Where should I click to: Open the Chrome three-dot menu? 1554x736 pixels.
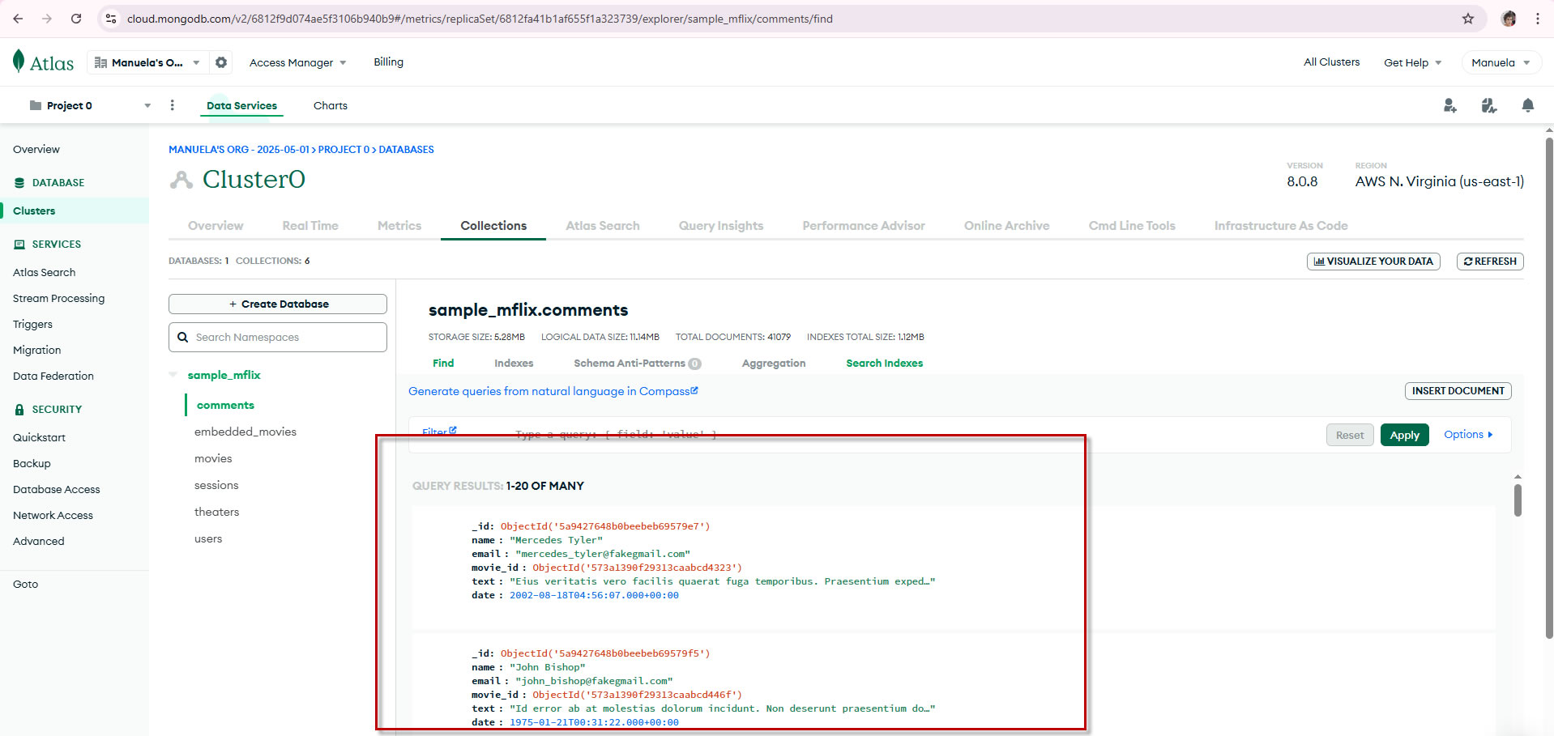(x=1538, y=19)
